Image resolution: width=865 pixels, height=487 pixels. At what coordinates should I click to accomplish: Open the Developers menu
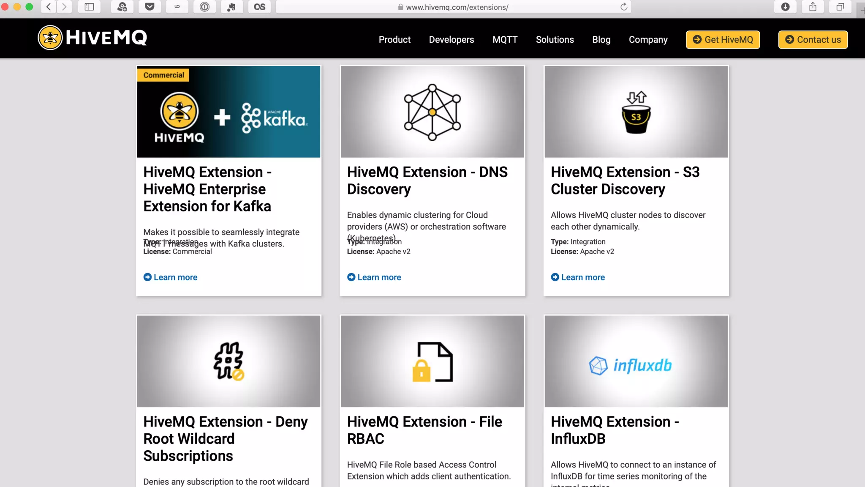point(452,40)
